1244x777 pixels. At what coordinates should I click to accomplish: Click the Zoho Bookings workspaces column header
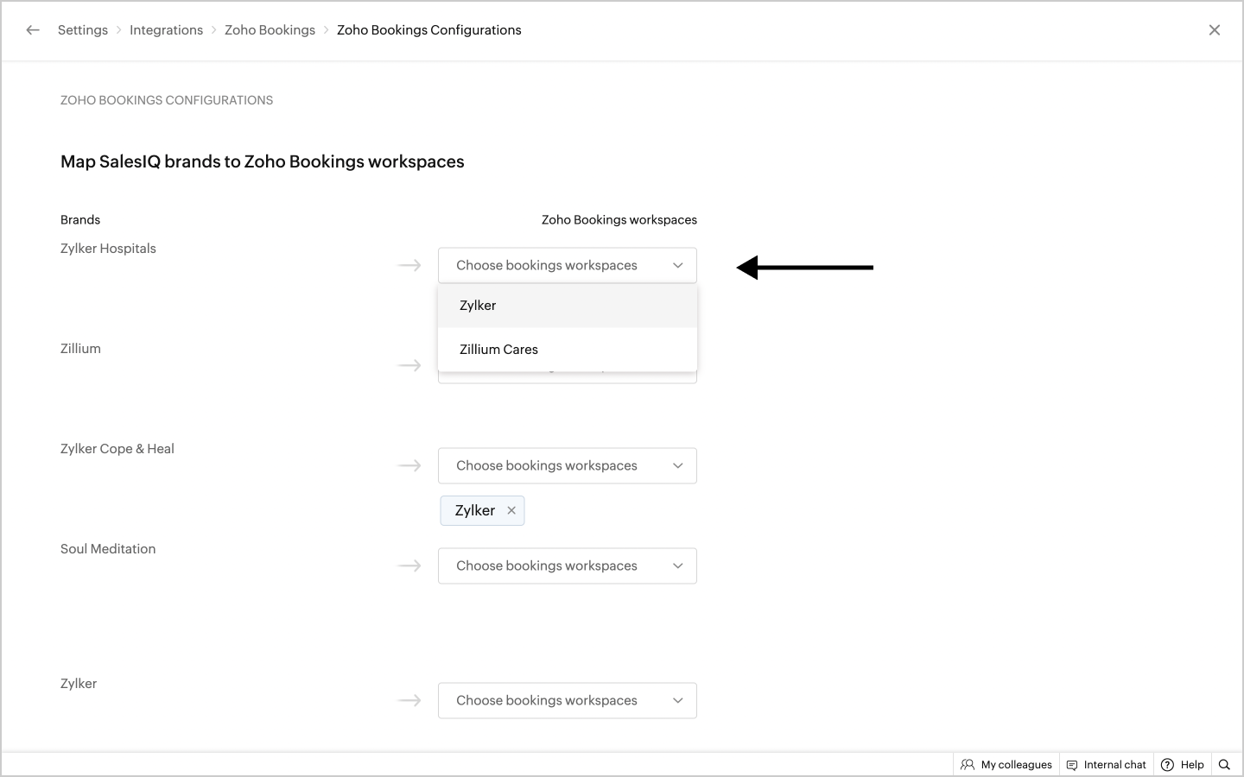point(619,220)
